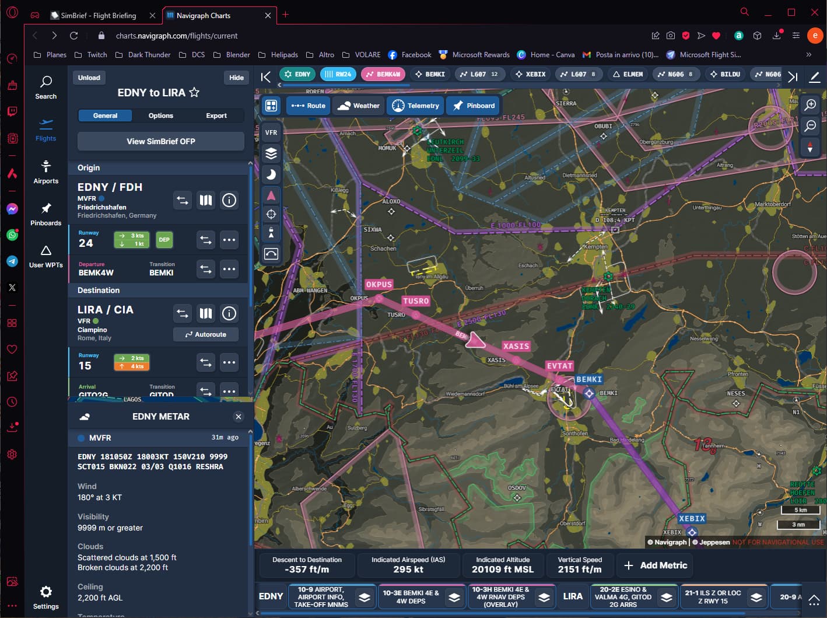The image size is (827, 618).
Task: Click the zoom in magnifier on map
Action: (810, 105)
